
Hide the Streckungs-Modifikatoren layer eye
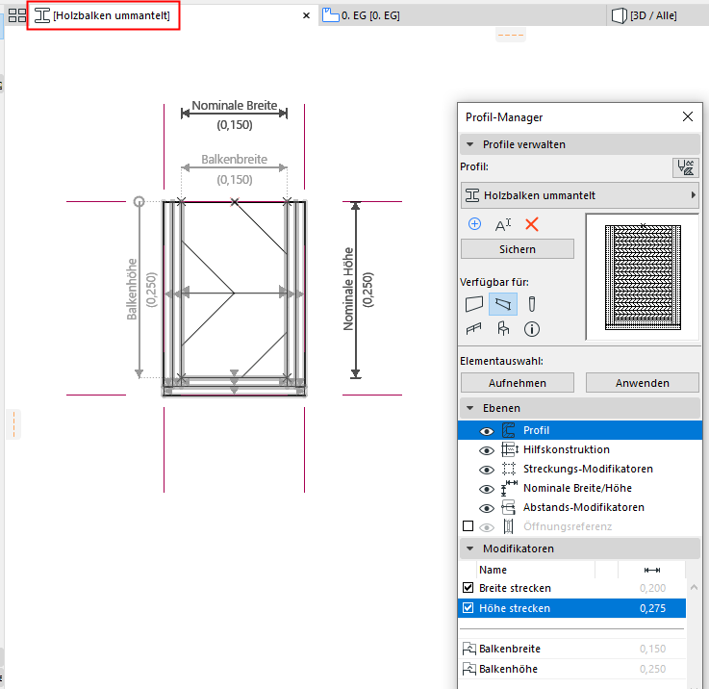click(x=487, y=470)
